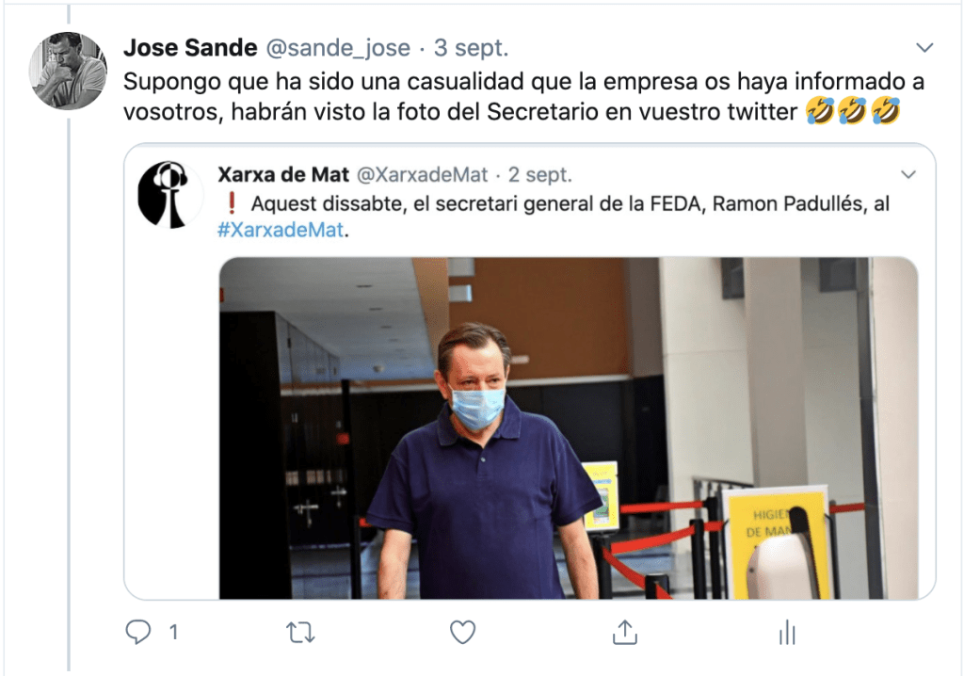Open the share tweet icon
The image size is (964, 676).
pos(625,632)
